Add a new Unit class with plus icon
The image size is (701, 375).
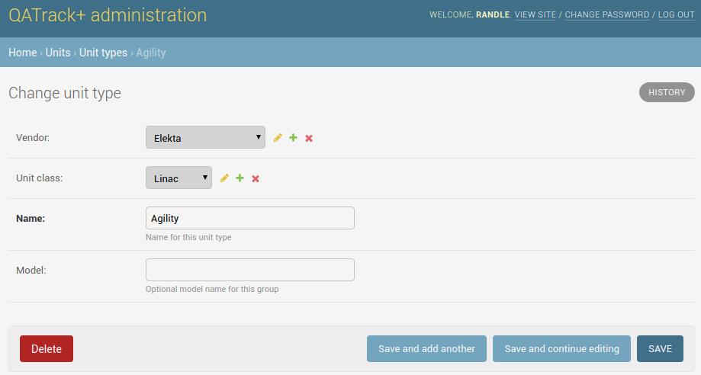tap(240, 178)
